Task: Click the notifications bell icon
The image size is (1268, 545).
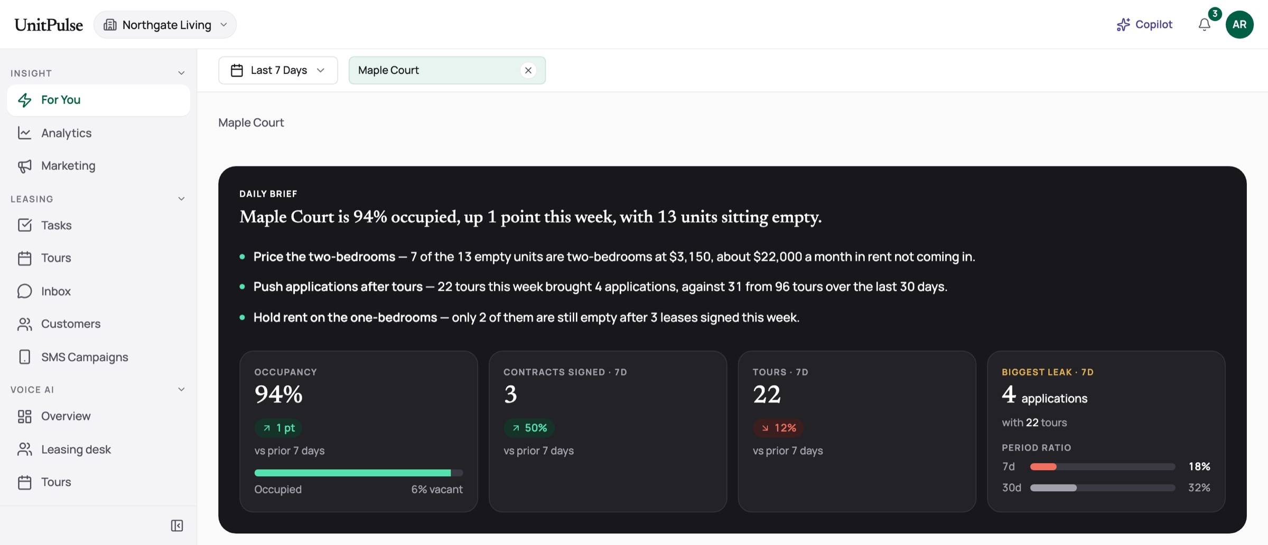Action: (1204, 25)
